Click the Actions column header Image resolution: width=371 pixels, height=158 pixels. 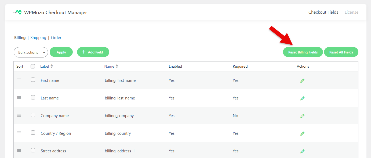tap(303, 66)
